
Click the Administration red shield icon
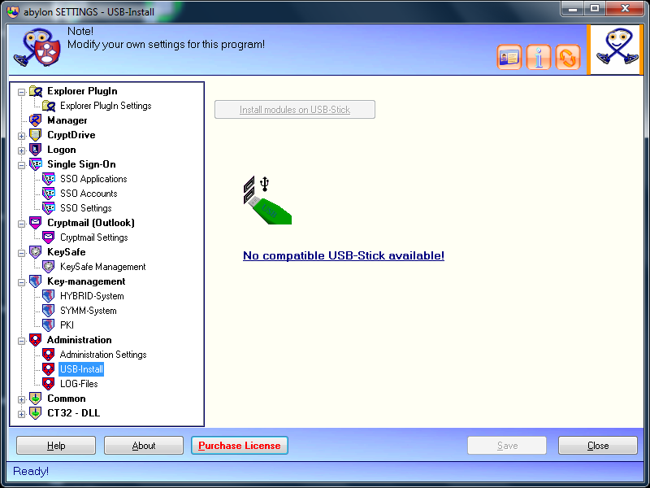(36, 340)
